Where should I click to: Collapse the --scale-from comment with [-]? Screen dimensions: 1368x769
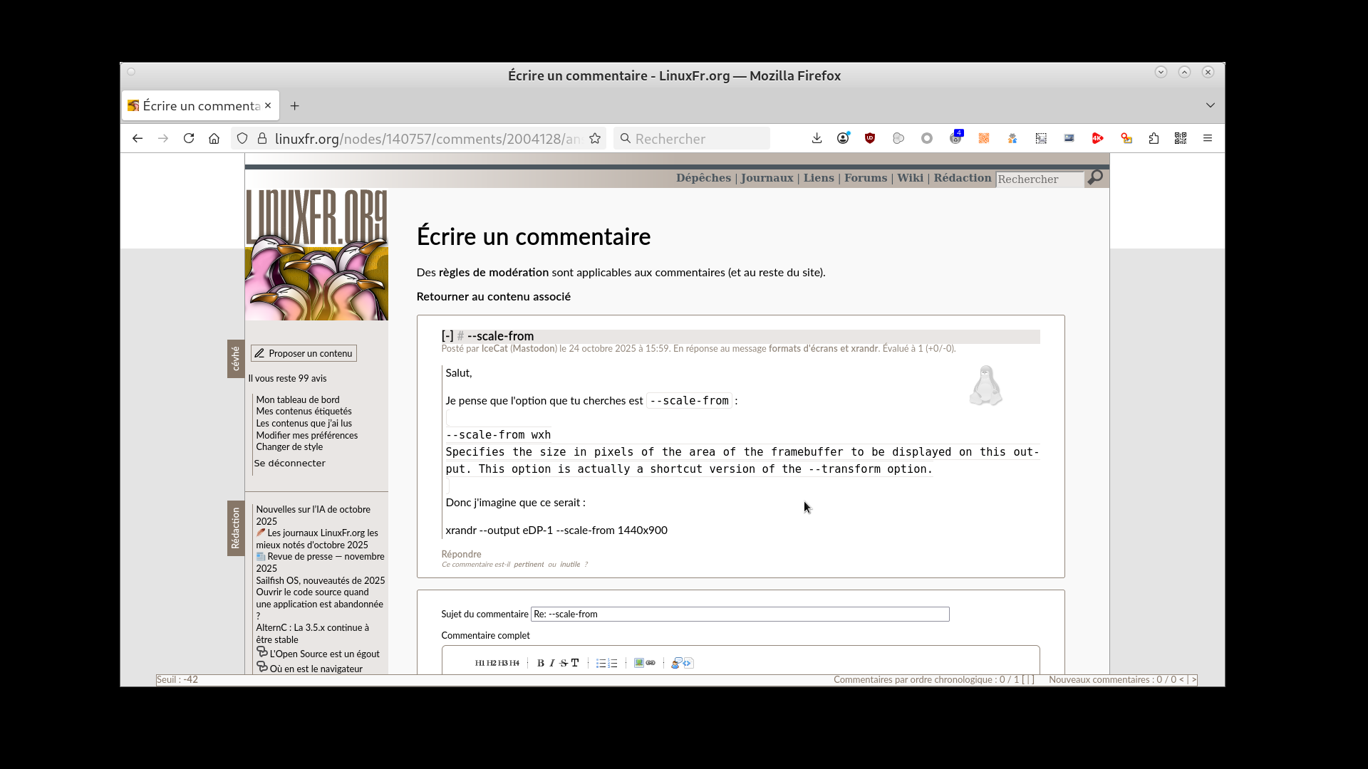click(447, 336)
